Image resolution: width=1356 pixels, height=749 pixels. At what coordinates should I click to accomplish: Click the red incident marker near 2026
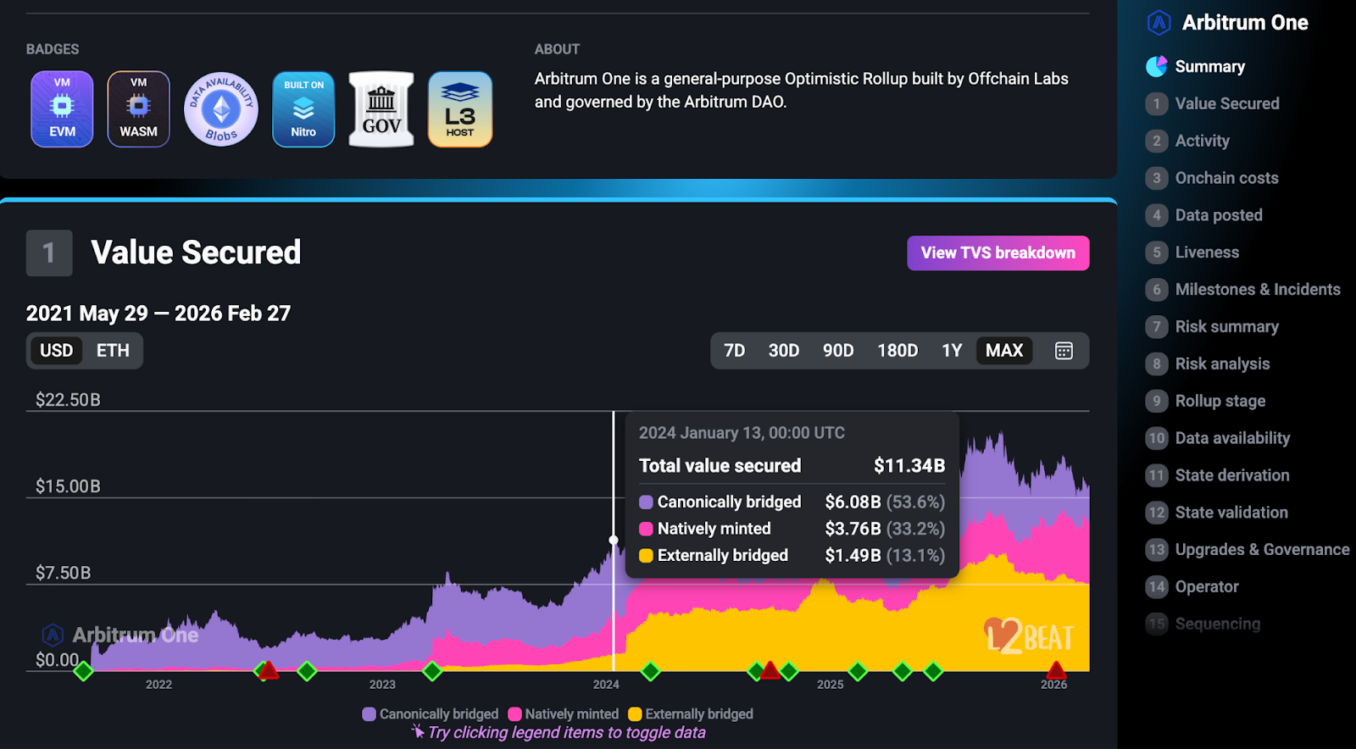coord(1056,671)
